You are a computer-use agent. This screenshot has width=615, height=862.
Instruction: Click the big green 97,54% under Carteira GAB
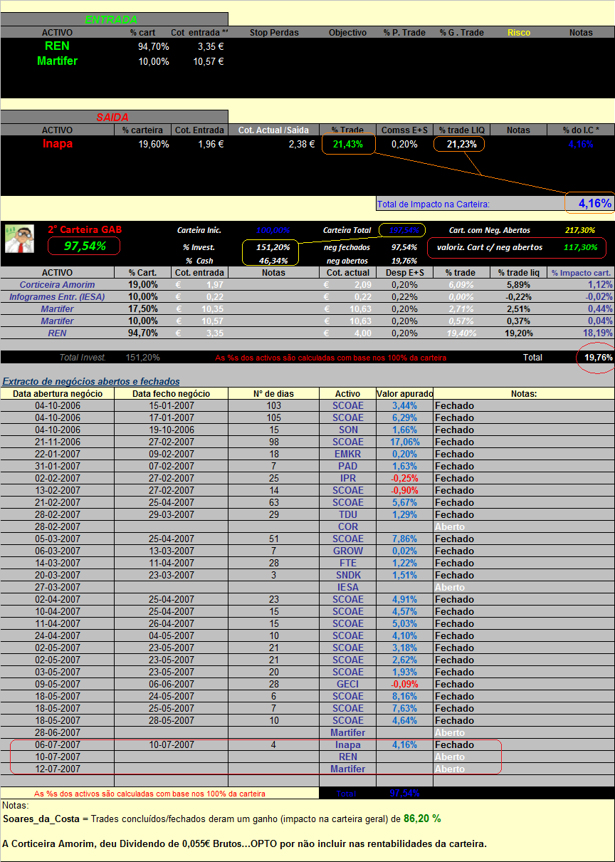84,246
